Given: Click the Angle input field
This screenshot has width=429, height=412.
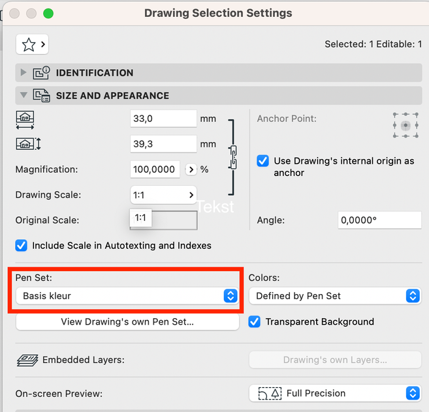Looking at the screenshot, I should [x=379, y=220].
